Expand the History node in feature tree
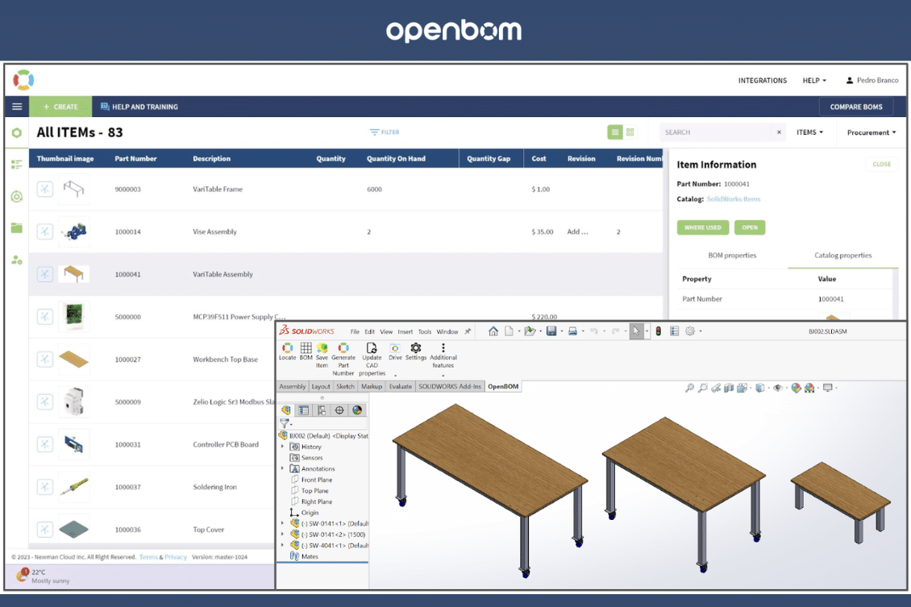 pos(283,447)
